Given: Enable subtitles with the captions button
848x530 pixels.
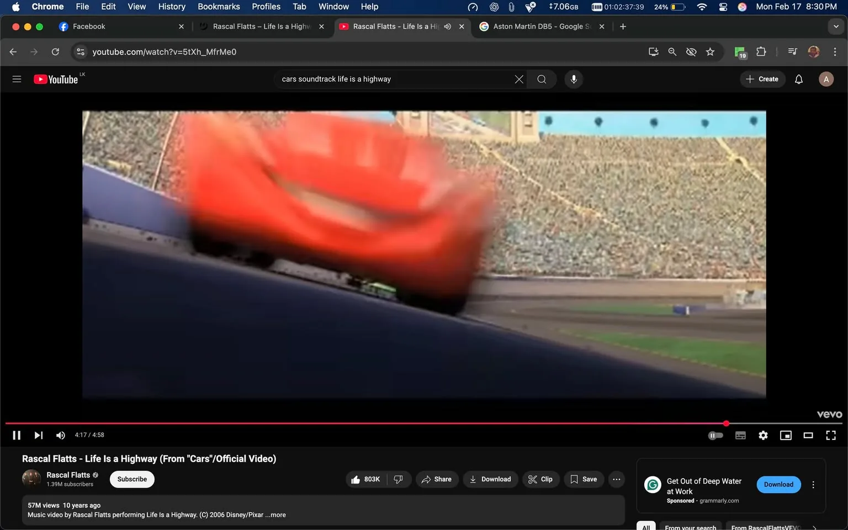Looking at the screenshot, I should coord(740,435).
